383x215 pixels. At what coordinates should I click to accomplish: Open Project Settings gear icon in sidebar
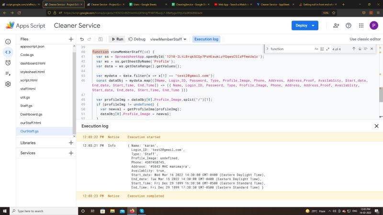click(x=8, y=84)
